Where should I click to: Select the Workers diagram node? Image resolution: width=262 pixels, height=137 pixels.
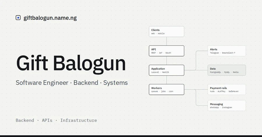(167, 89)
